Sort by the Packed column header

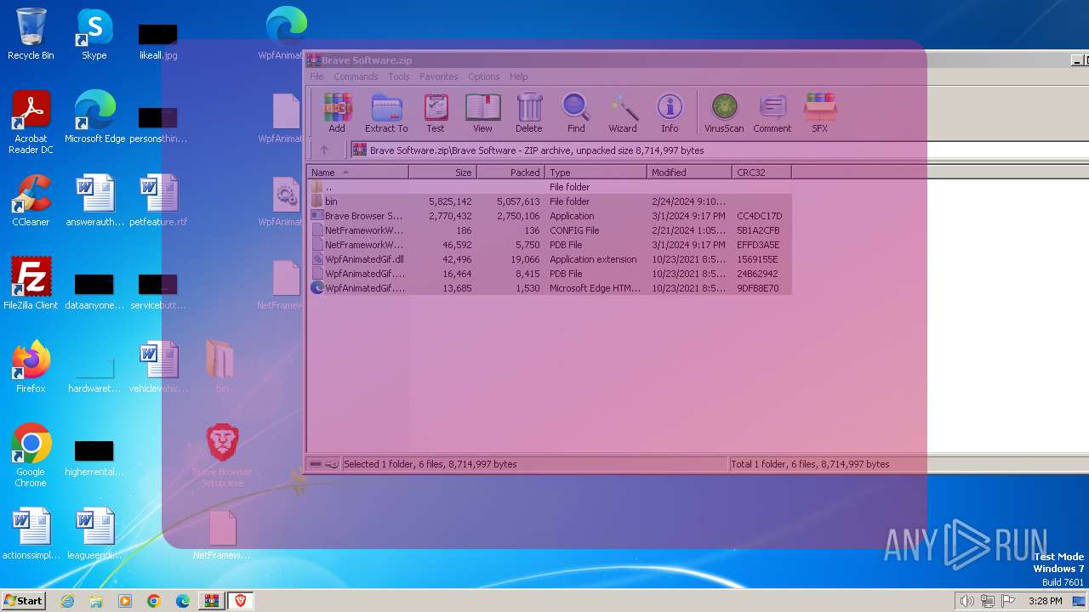[510, 173]
